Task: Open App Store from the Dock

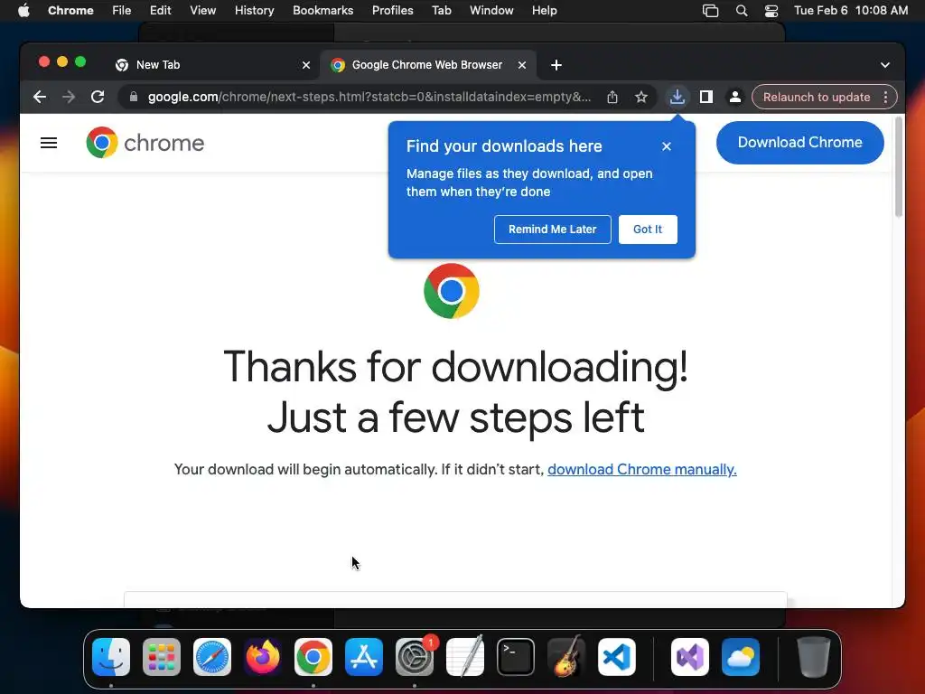Action: point(364,657)
